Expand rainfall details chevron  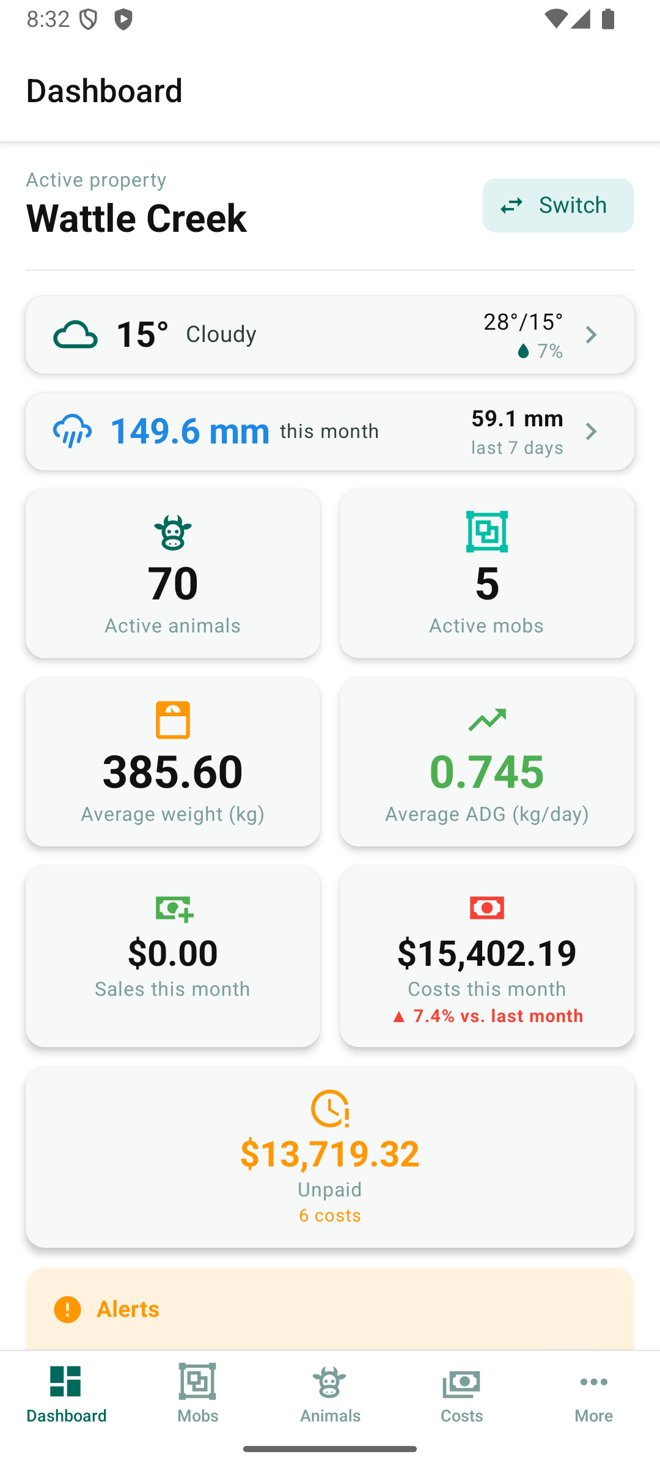tap(591, 431)
